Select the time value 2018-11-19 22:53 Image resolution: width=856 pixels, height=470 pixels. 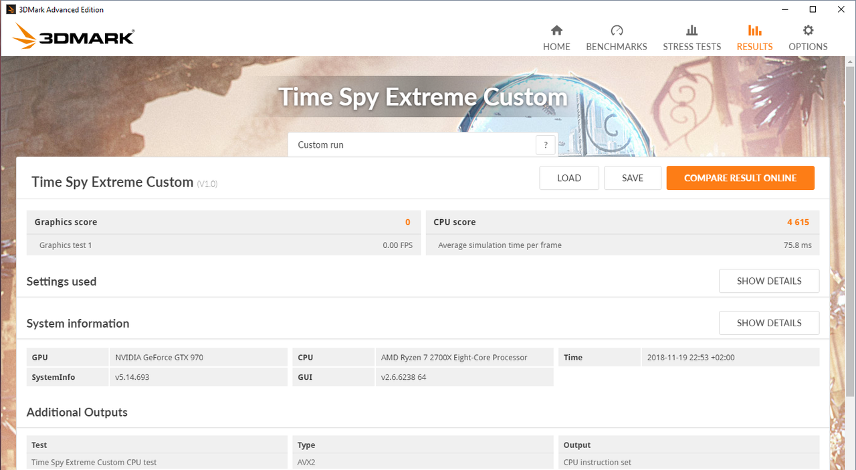coord(691,358)
